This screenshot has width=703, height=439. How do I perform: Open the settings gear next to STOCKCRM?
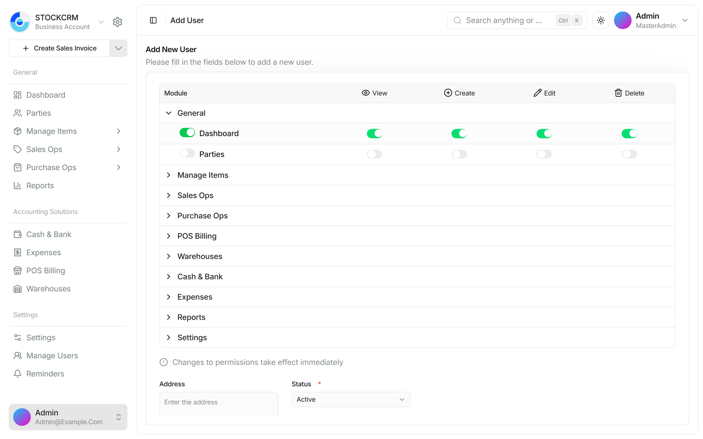[117, 22]
